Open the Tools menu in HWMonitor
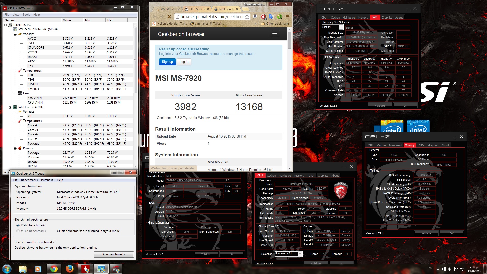Image resolution: width=487 pixels, height=274 pixels. coord(26,15)
